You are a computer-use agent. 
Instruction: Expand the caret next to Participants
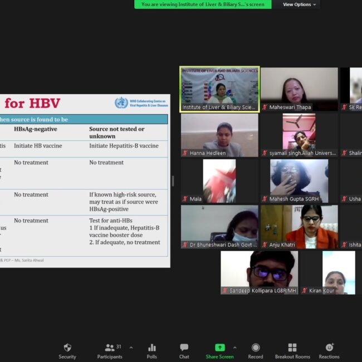click(131, 347)
